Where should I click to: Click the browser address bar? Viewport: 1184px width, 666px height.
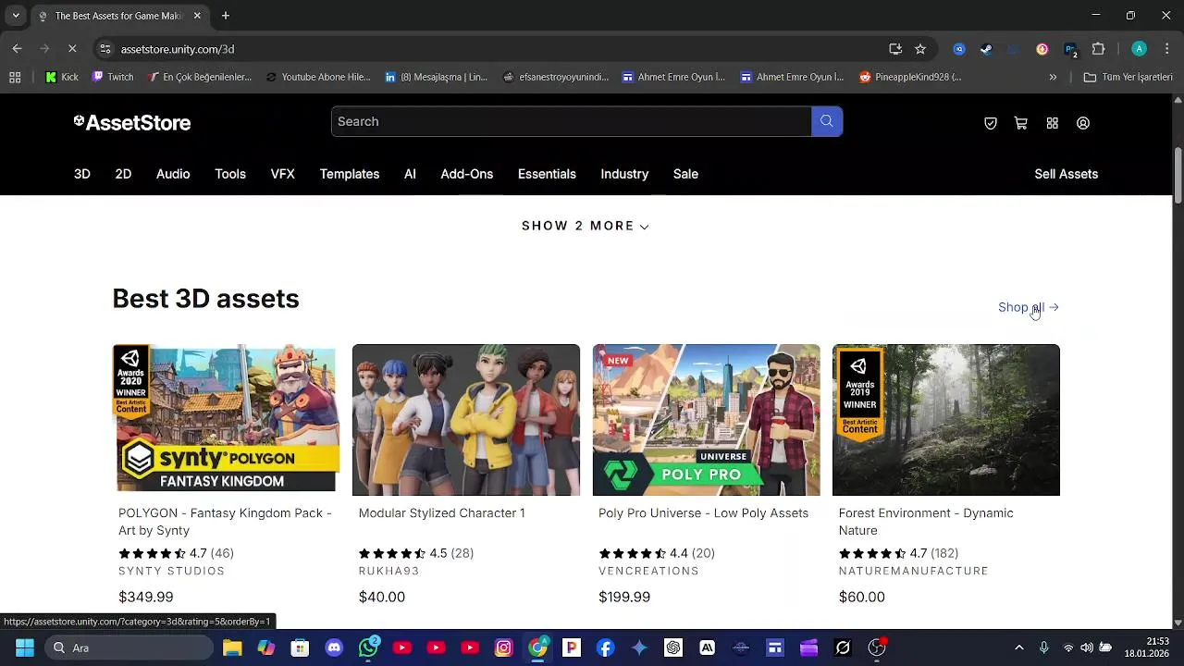[x=499, y=49]
